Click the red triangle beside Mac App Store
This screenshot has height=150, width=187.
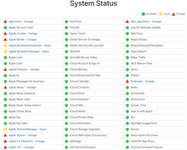click(x=127, y=21)
